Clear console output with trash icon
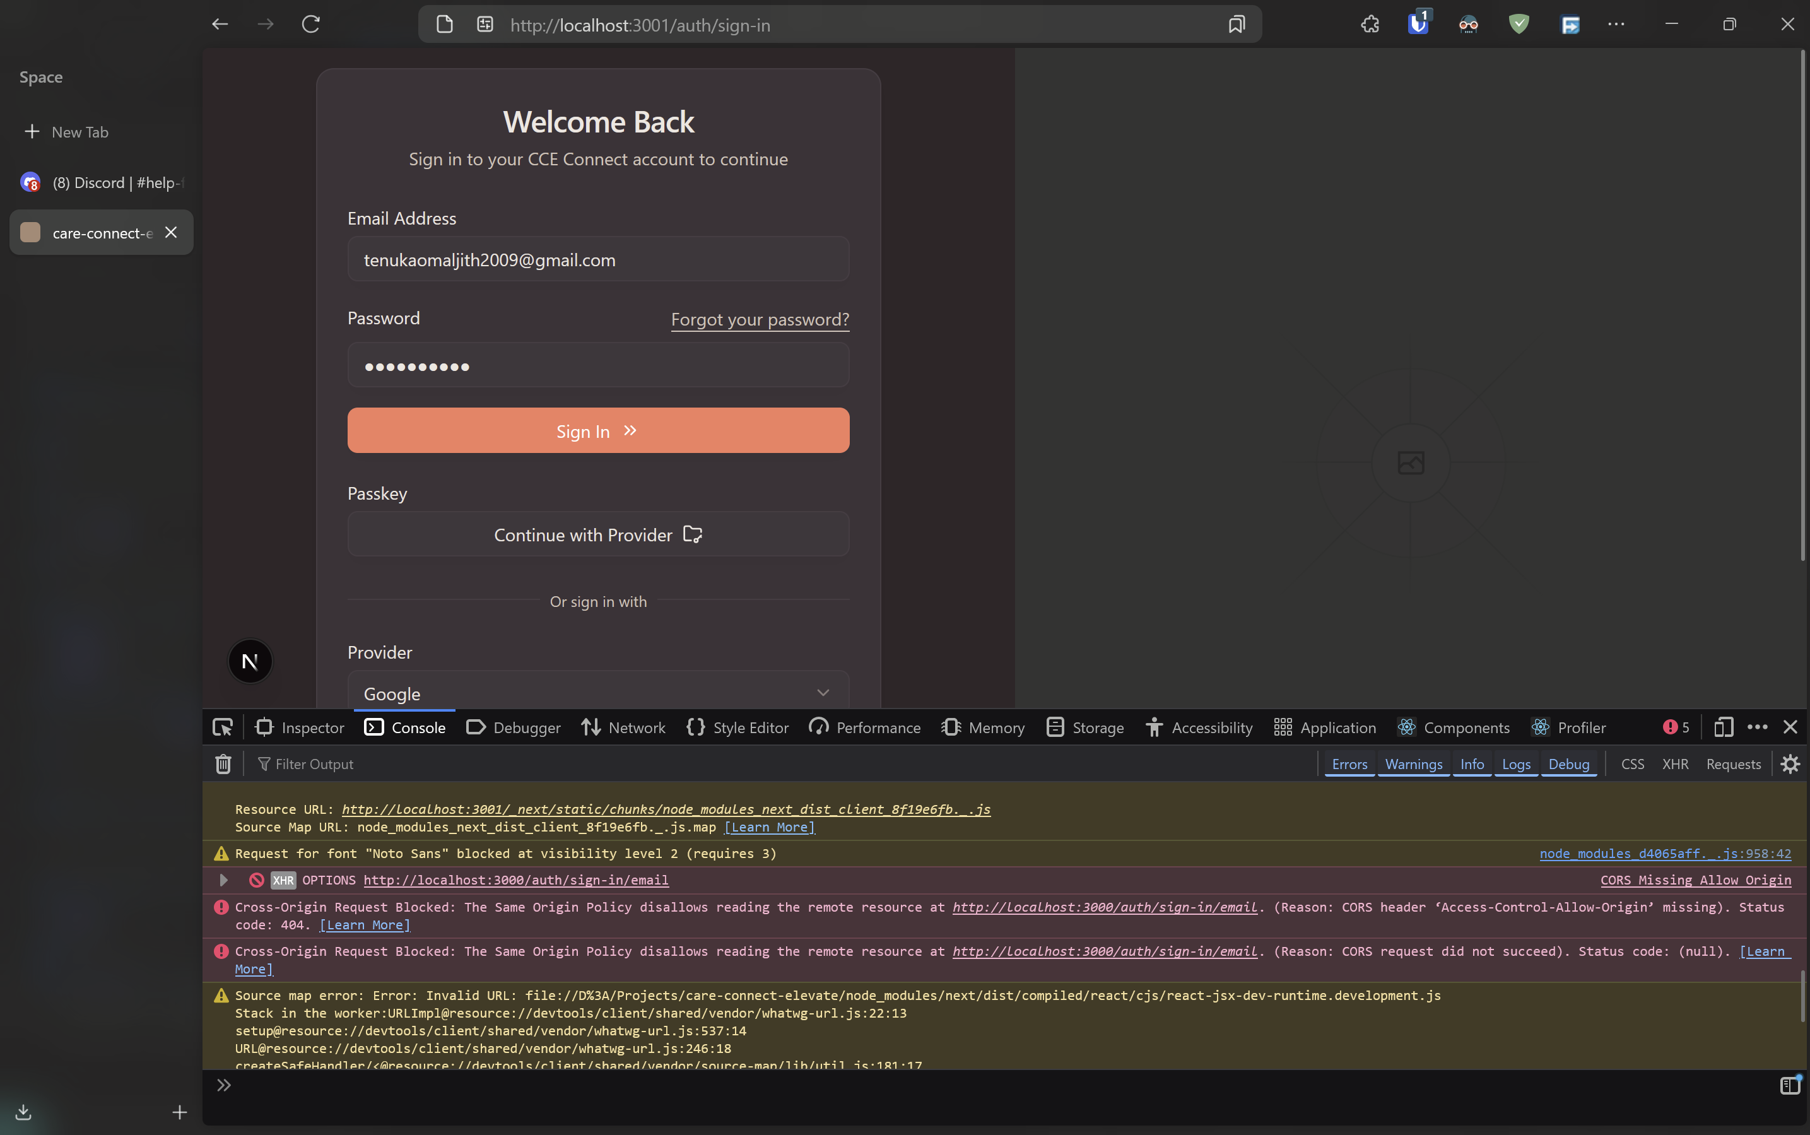 (x=223, y=764)
